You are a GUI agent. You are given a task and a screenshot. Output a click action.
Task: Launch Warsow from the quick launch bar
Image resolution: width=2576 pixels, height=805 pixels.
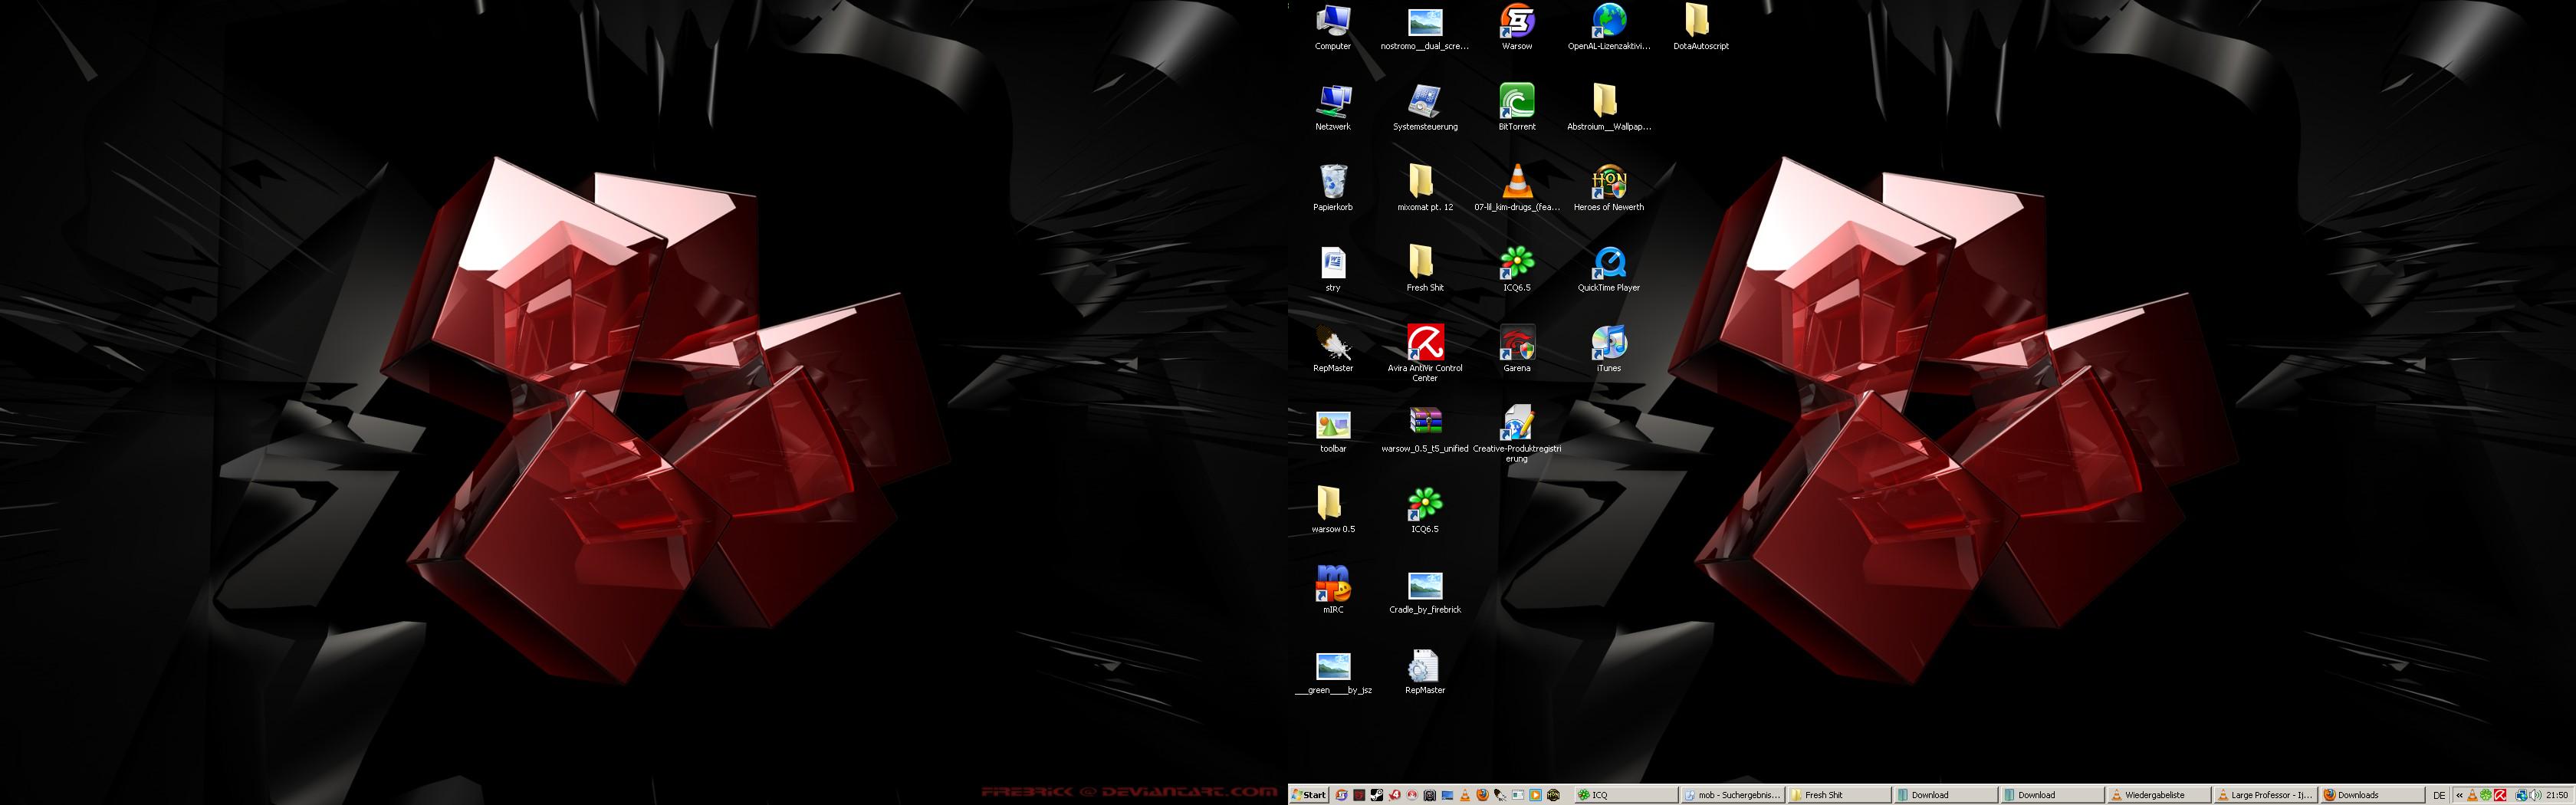[1342, 795]
